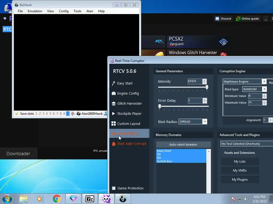The image size is (273, 204).
Task: Increase the Intensity value with up arrow
Action: [x=204, y=80]
